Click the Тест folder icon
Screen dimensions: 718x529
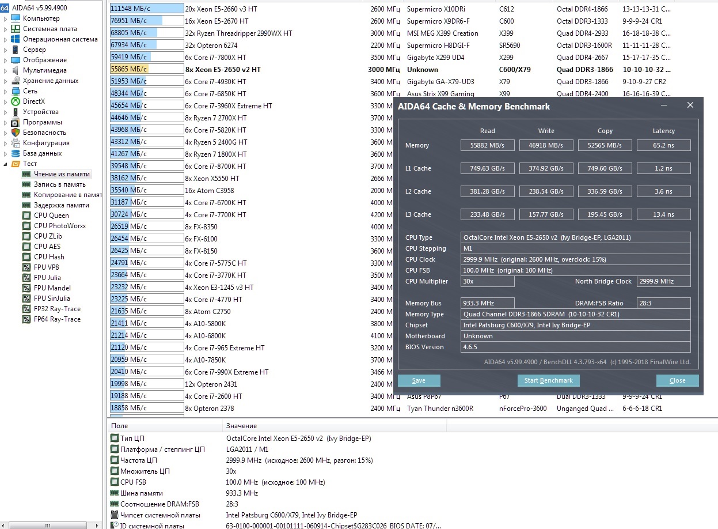[x=16, y=164]
